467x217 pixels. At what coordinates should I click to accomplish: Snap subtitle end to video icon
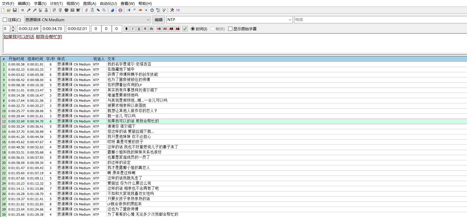(x=60, y=10)
